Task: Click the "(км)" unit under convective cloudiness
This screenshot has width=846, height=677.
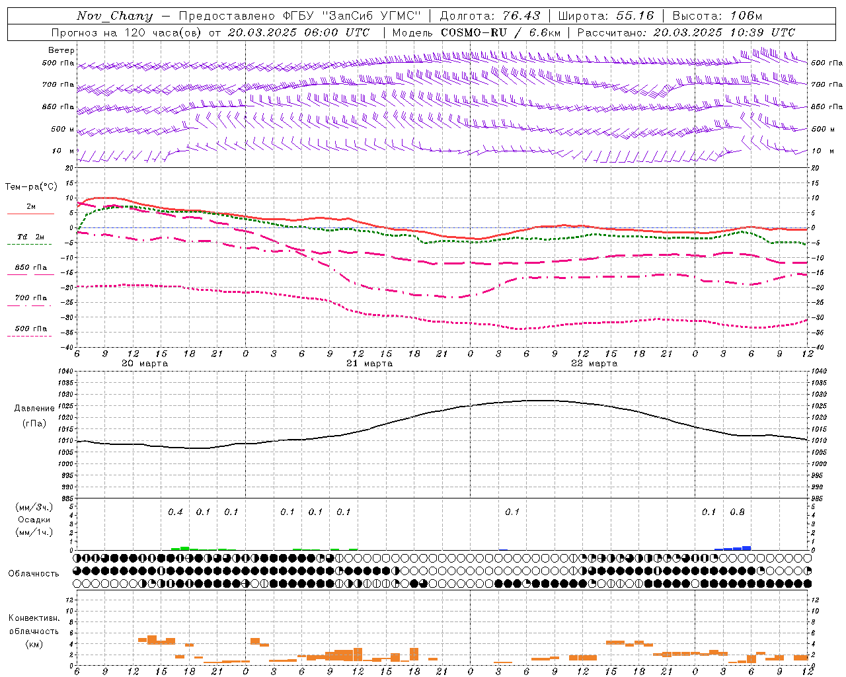Action: click(34, 644)
